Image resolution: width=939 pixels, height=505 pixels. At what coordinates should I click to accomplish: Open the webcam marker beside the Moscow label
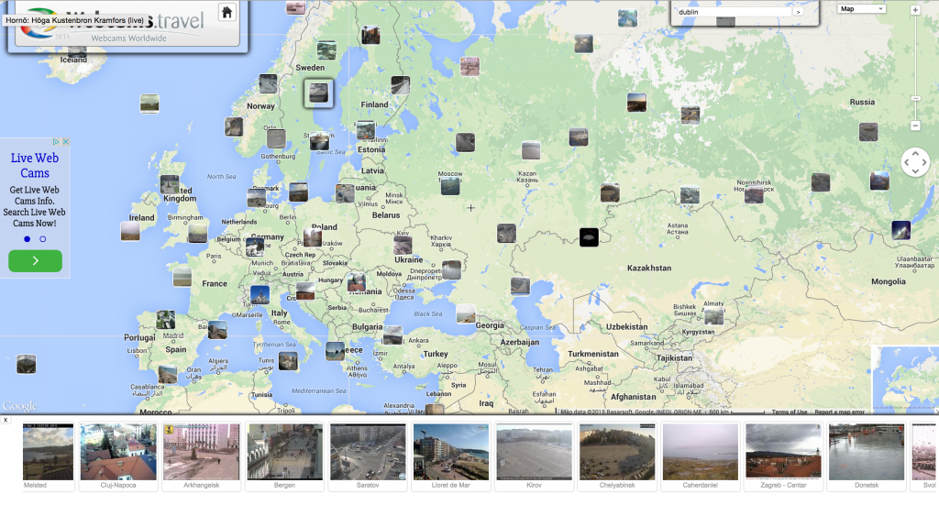(450, 186)
